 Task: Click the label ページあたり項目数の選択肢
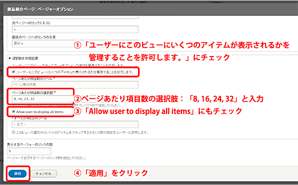32,93
